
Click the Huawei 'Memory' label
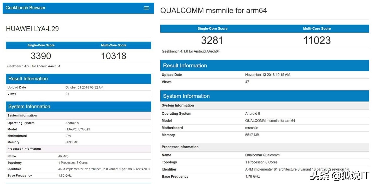pos(13,142)
